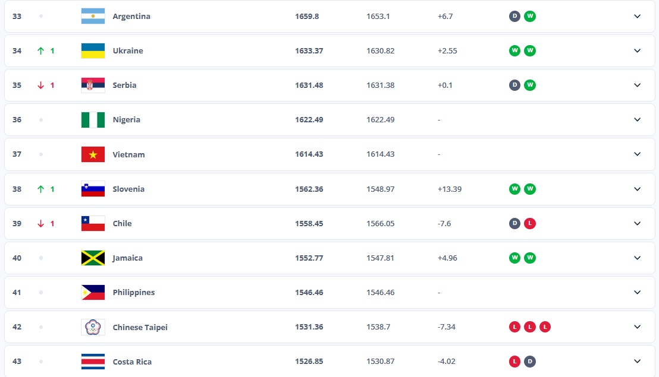659x377 pixels.
Task: Expand the Philippines row chevron
Action: tap(637, 292)
